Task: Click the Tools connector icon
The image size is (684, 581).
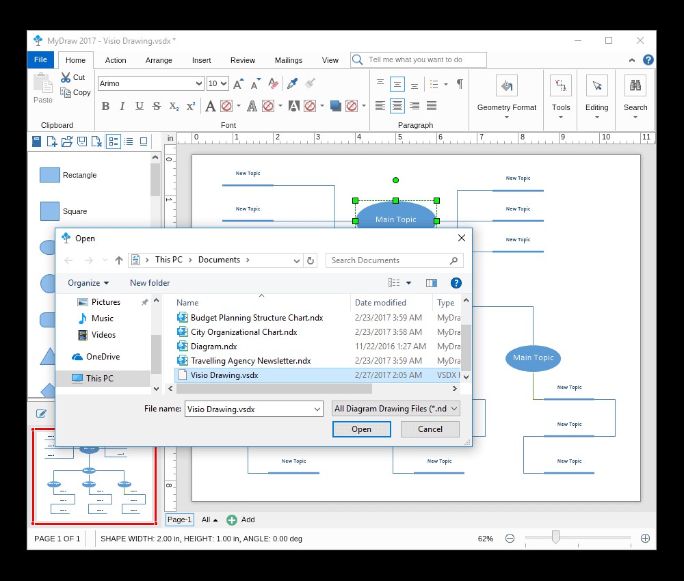Action: [561, 85]
